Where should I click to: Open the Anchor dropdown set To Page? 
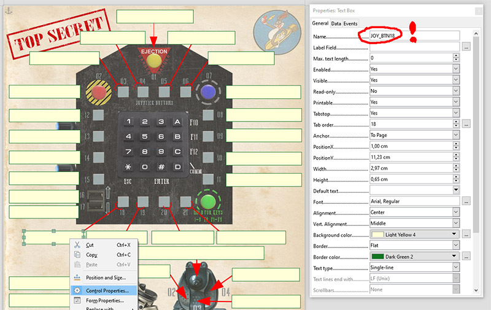(x=455, y=135)
